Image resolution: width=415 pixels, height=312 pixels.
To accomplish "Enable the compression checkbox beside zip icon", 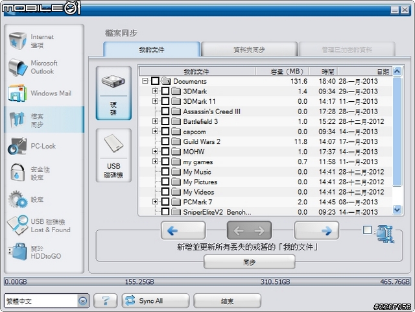I will [367, 230].
